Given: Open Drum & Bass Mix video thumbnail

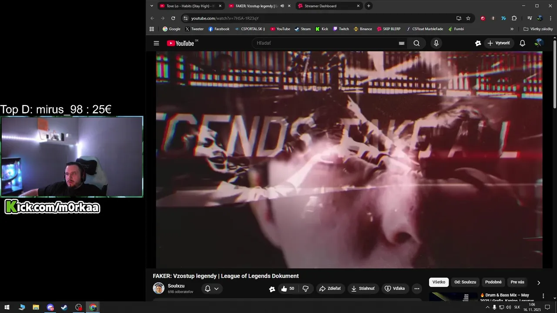Looking at the screenshot, I should coord(453,296).
